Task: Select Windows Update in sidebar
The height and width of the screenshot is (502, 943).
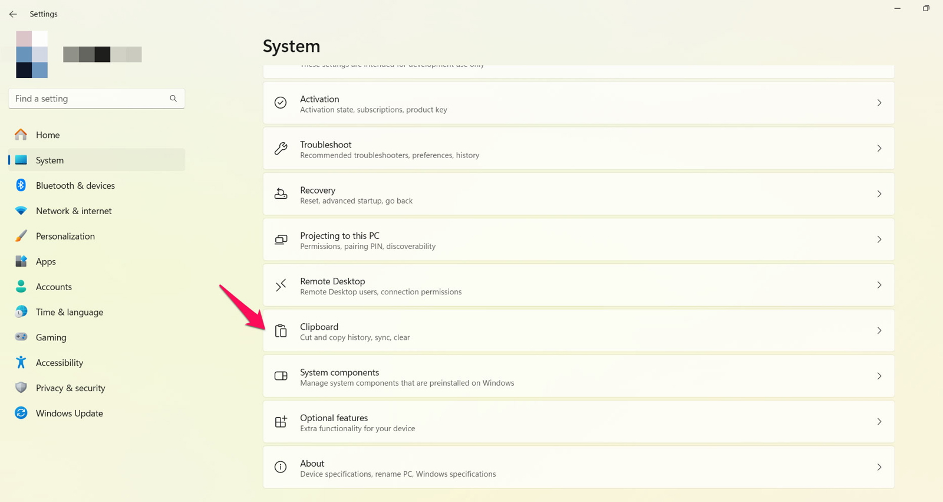Action: [x=69, y=413]
